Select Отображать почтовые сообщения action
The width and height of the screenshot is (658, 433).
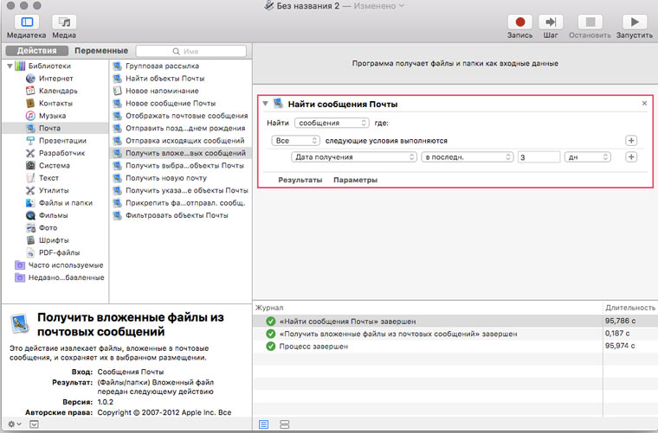(186, 116)
